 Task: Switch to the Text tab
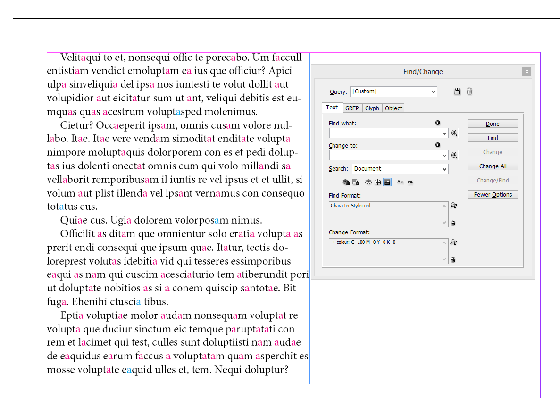coord(332,108)
